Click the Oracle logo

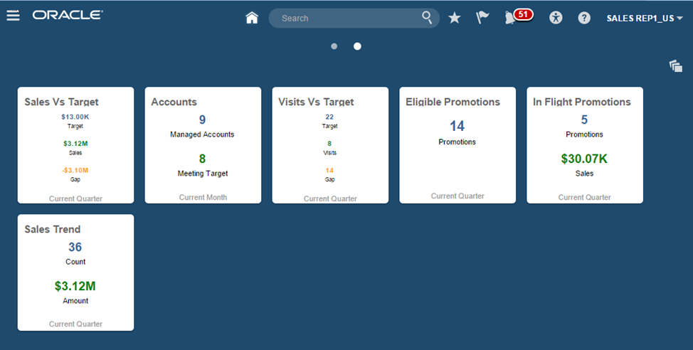pos(68,15)
